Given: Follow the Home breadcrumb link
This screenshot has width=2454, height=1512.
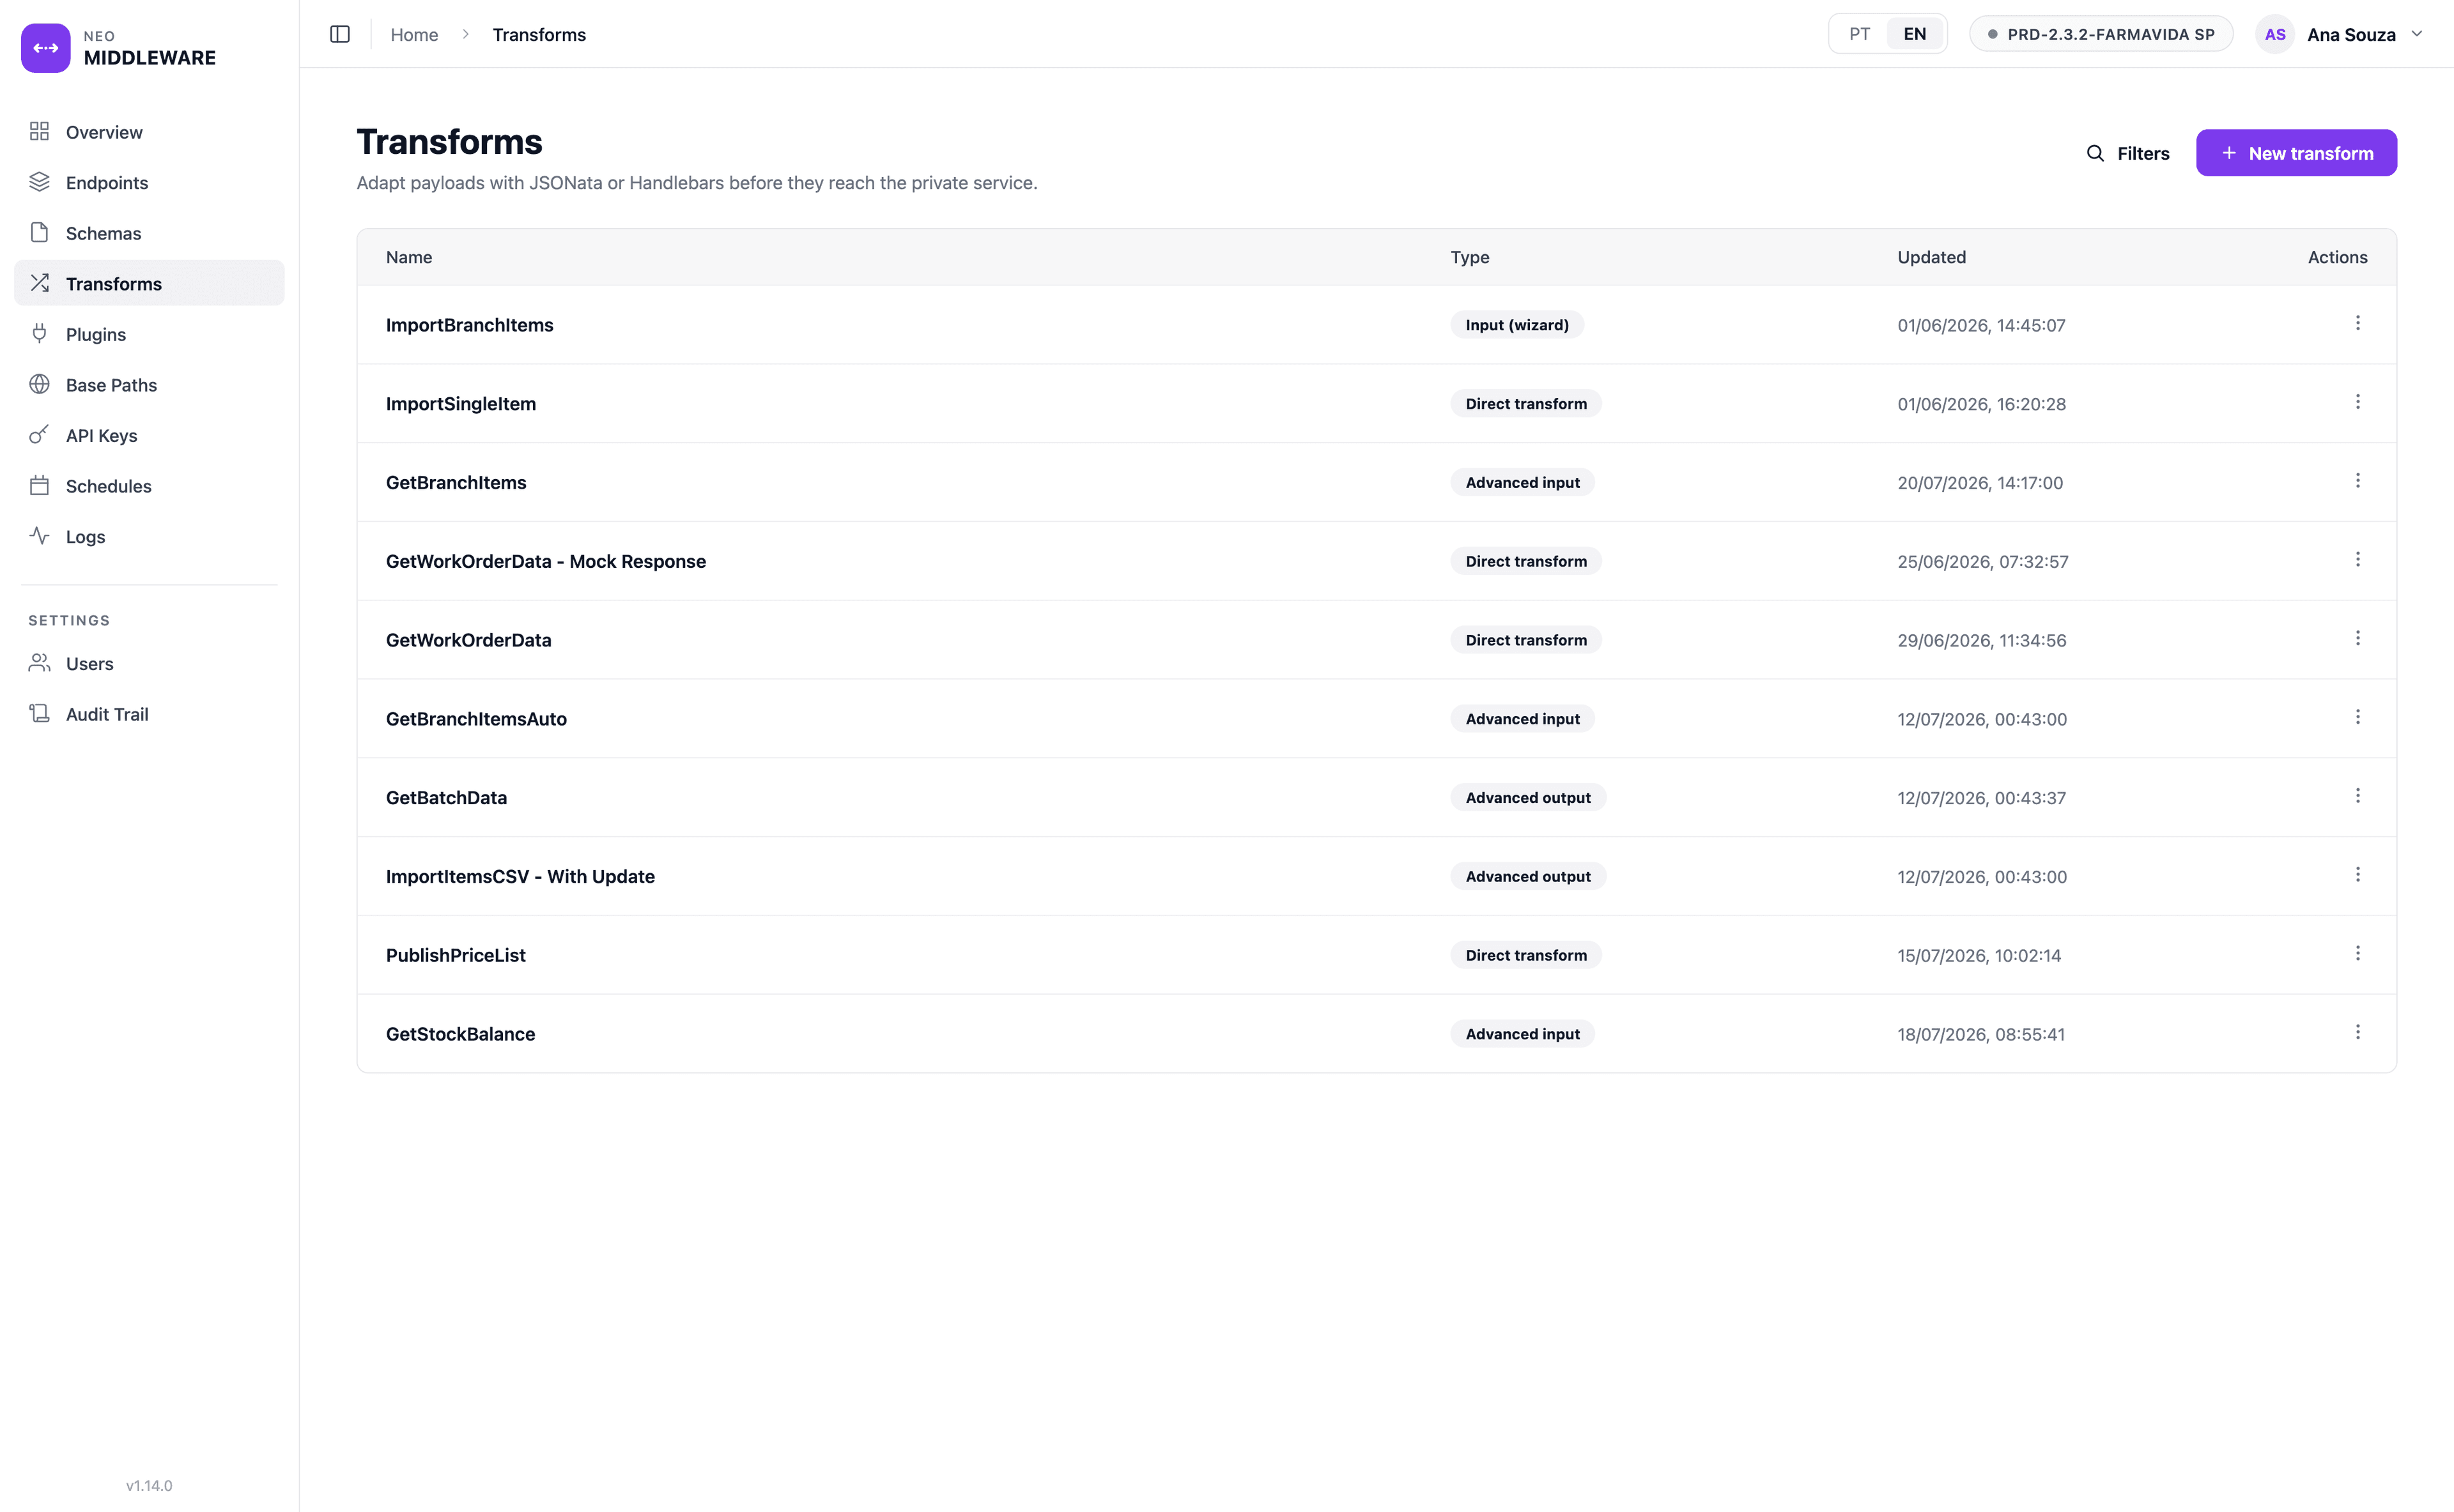Looking at the screenshot, I should coord(414,34).
